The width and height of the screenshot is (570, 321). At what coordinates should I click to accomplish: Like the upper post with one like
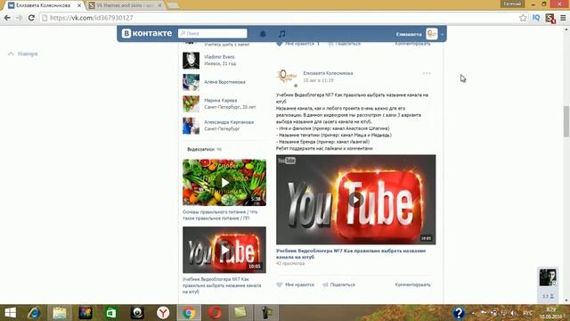click(x=297, y=44)
